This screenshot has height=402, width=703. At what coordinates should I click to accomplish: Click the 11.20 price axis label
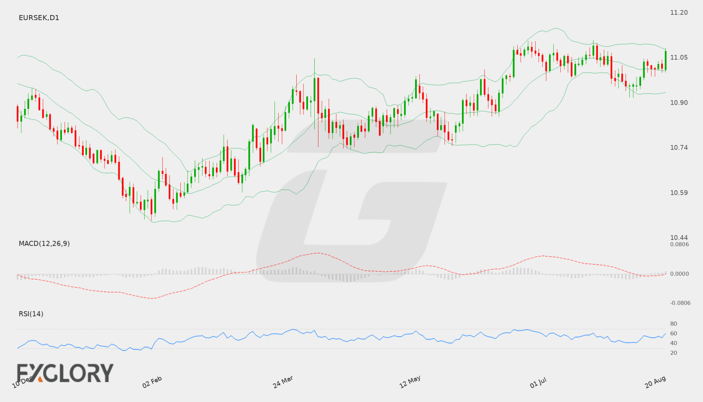(679, 13)
